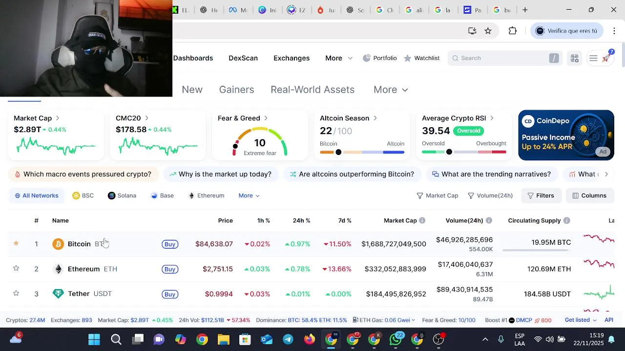Click the Altcoin Season slider bar
The image size is (625, 351).
pos(362,152)
